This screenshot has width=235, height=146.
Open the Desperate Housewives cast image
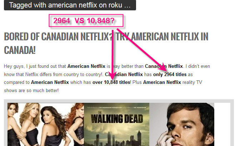tap(46, 124)
